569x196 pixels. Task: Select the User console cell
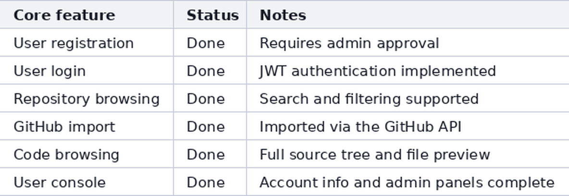pyautogui.click(x=87, y=182)
